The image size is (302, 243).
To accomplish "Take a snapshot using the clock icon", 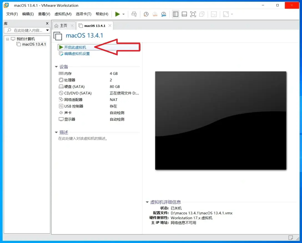I will [146, 14].
